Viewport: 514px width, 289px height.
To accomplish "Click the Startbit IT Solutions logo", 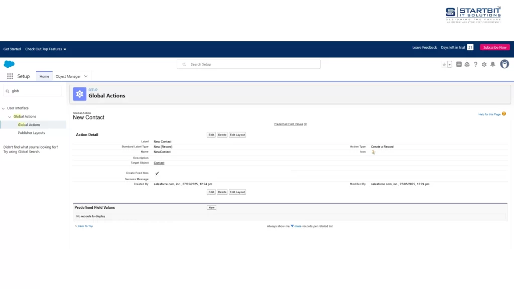I will [x=473, y=15].
